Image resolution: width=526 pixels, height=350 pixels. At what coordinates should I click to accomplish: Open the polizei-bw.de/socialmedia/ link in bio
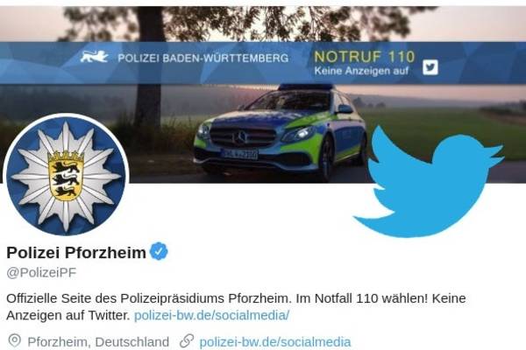pyautogui.click(x=211, y=315)
